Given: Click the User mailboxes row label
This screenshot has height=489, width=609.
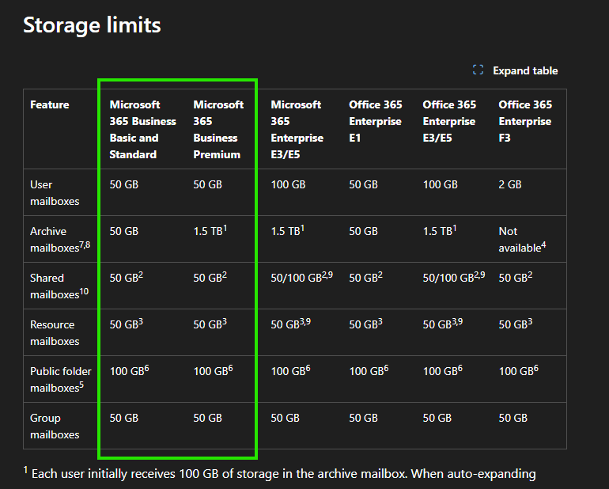Looking at the screenshot, I should (x=55, y=193).
